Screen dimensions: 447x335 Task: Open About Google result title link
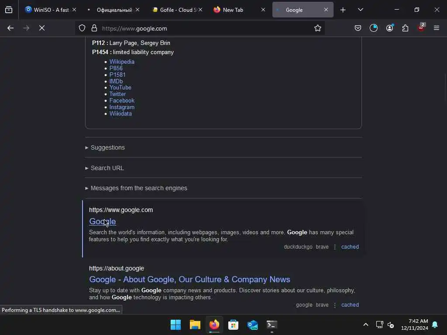click(189, 280)
